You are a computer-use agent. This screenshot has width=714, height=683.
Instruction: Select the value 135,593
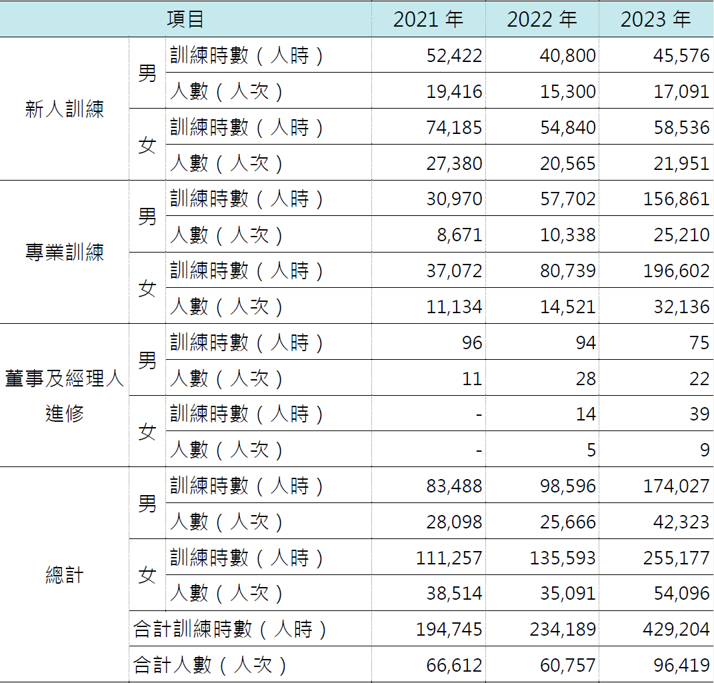563,558
